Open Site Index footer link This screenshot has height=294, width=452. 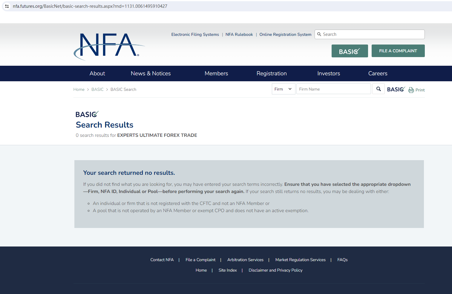228,270
